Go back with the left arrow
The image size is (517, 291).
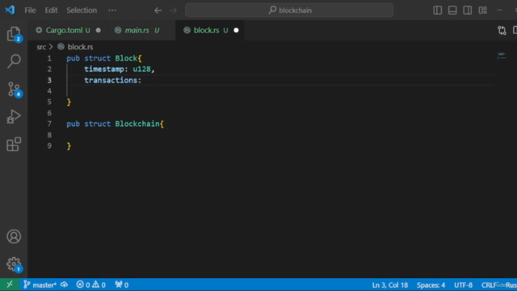click(158, 11)
